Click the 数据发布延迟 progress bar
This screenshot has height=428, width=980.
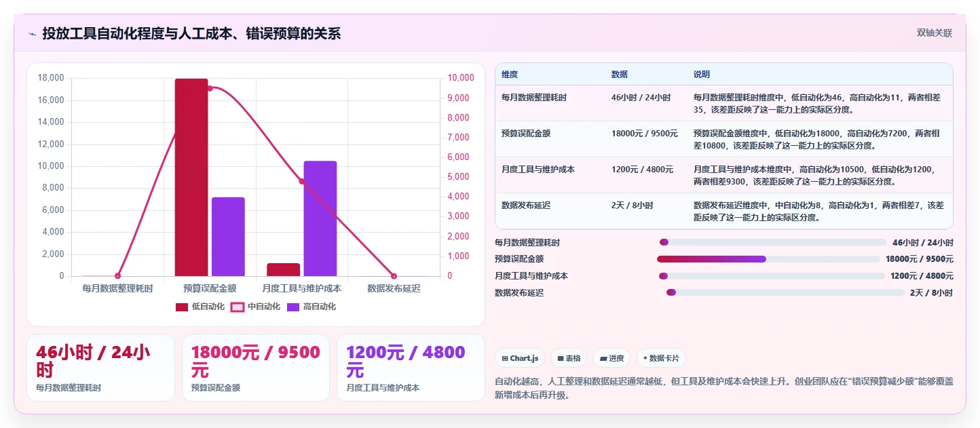click(785, 292)
